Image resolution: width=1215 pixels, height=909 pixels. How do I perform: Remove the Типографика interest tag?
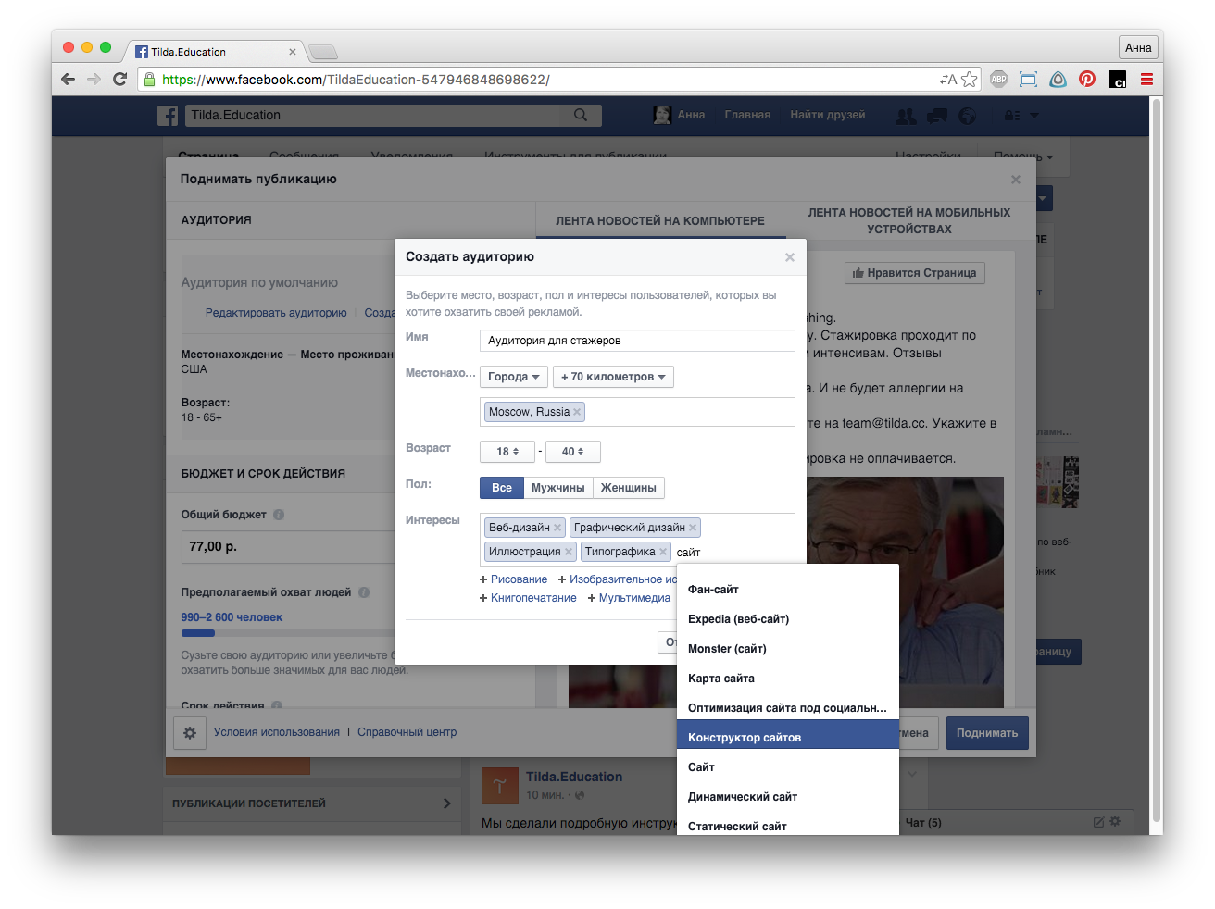click(663, 552)
